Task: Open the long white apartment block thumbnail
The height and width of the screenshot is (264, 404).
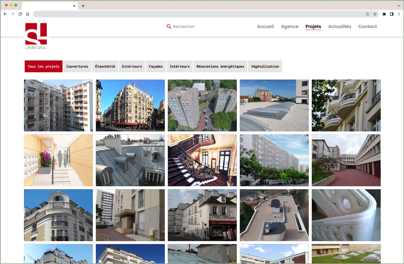Action: pyautogui.click(x=274, y=160)
